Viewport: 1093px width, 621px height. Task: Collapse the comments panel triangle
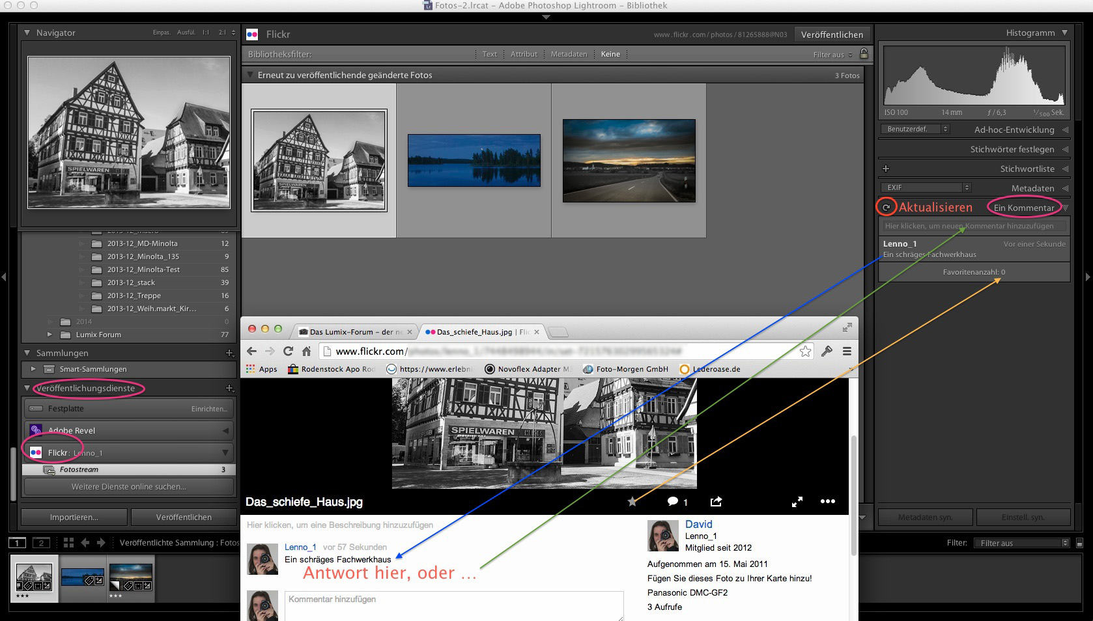[1065, 208]
